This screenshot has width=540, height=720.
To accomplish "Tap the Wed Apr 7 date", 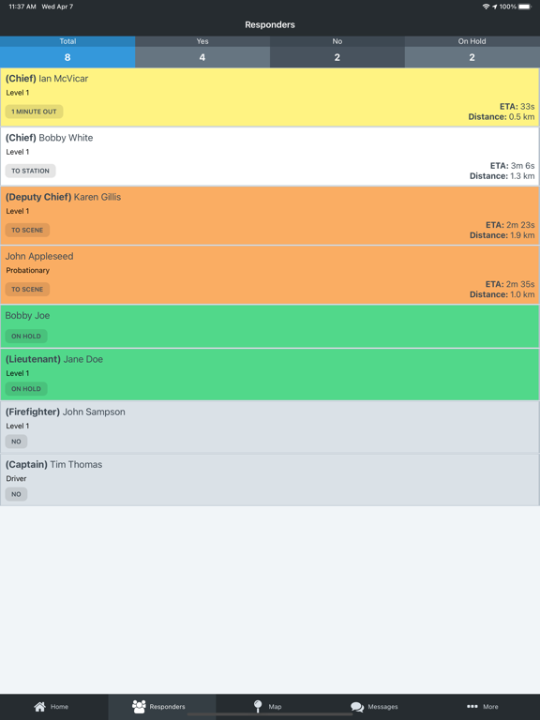I will [57, 7].
